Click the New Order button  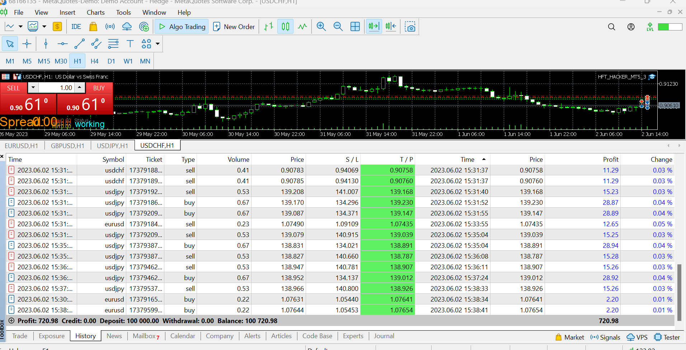coord(234,27)
